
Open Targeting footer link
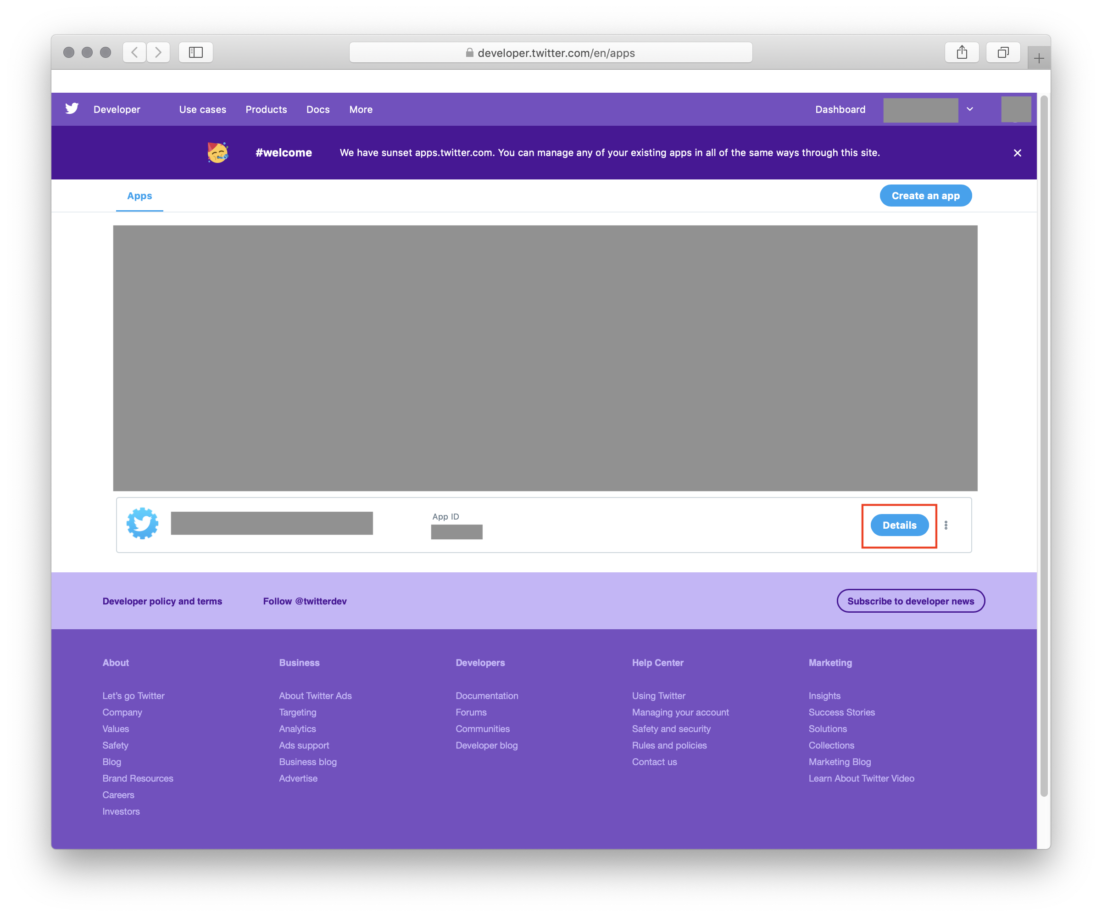[298, 712]
